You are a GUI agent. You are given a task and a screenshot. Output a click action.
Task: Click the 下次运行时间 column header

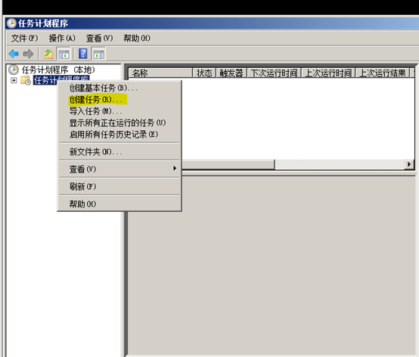[275, 73]
